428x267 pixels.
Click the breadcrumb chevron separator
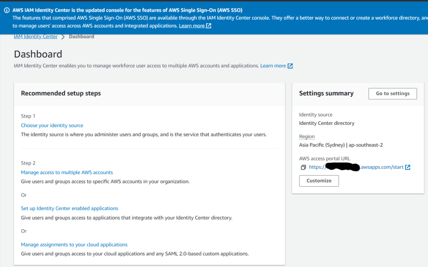[x=63, y=37]
